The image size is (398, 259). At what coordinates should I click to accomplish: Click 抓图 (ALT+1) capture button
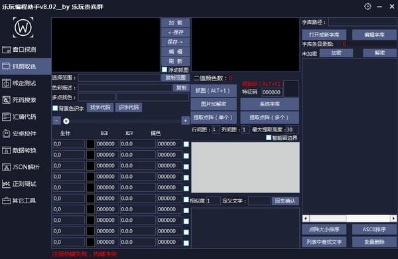pyautogui.click(x=214, y=91)
